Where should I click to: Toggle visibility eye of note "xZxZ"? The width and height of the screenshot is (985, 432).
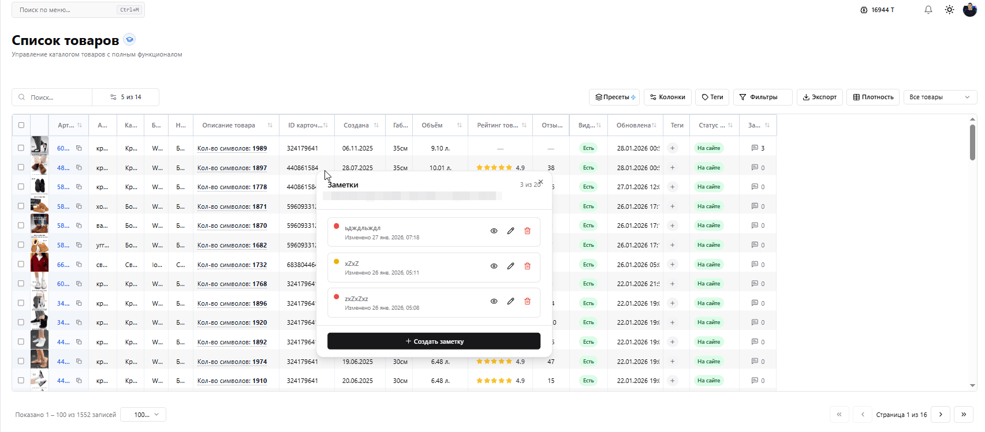coord(494,266)
